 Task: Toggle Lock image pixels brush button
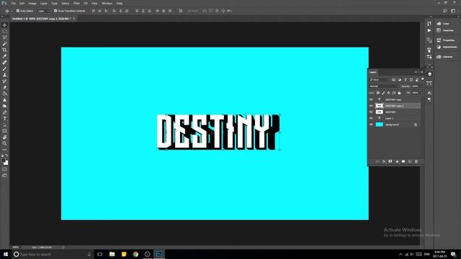[x=383, y=93]
